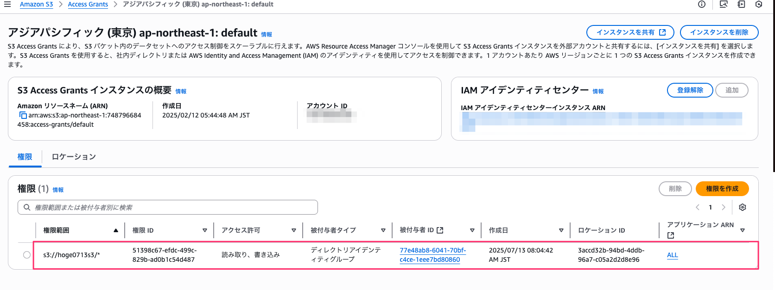The height and width of the screenshot is (290, 775).
Task: Open 情報 link beside 権限 (1)
Action: tap(58, 190)
